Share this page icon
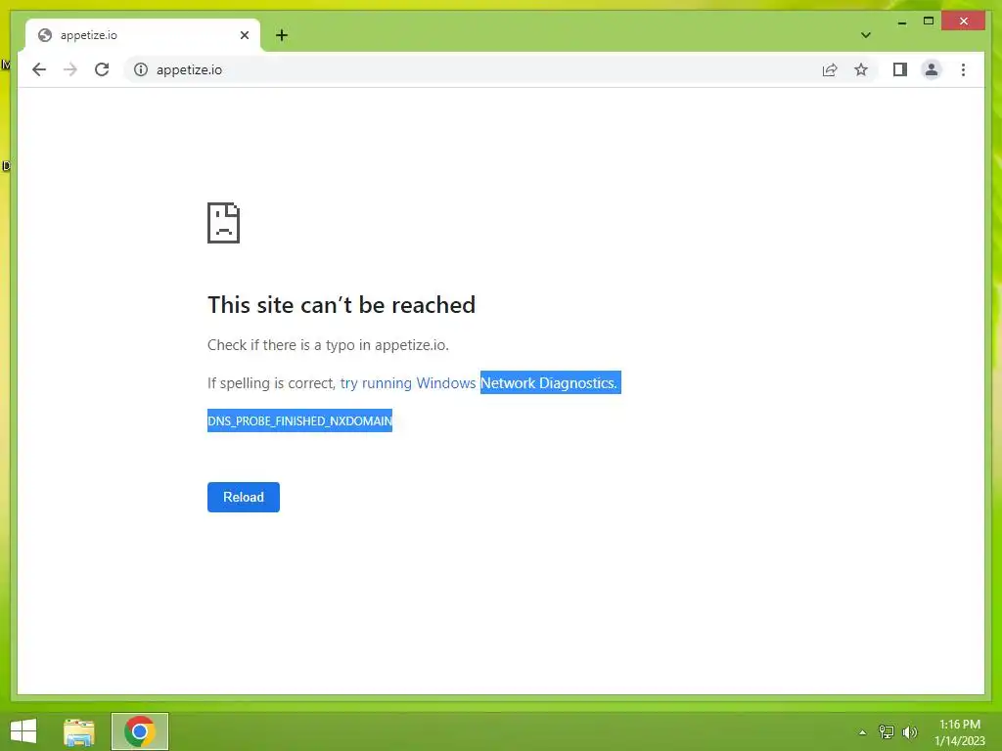Viewport: 1002px width, 751px height. coord(830,69)
